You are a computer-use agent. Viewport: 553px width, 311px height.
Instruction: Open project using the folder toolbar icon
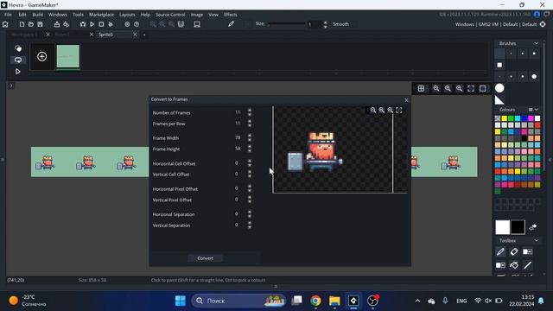31,24
